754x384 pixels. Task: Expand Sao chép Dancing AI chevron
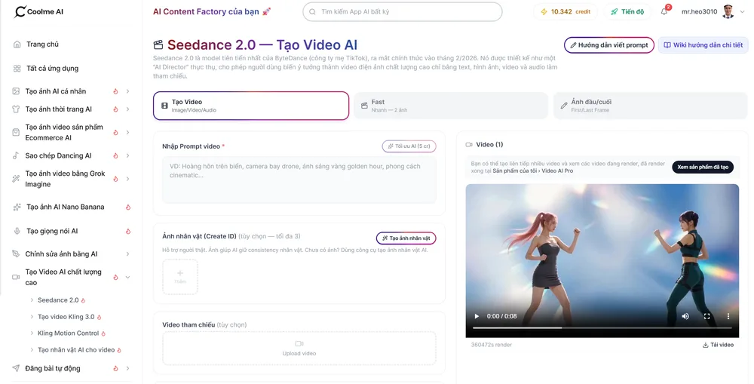[127, 155]
